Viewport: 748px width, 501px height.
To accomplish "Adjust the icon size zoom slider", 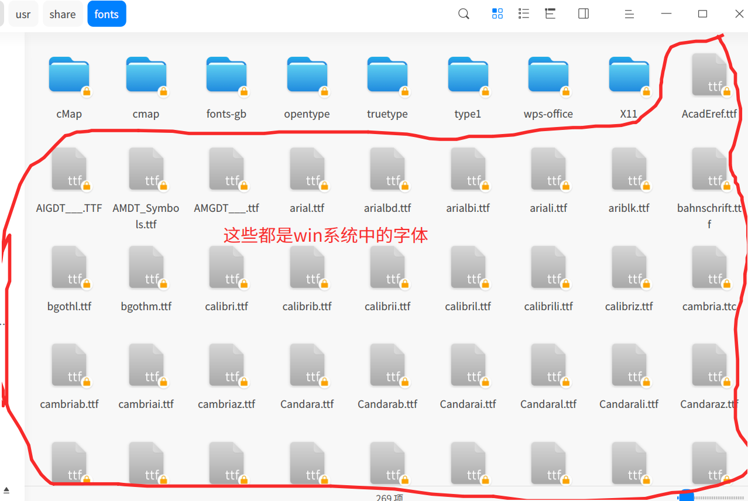I will tap(686, 497).
